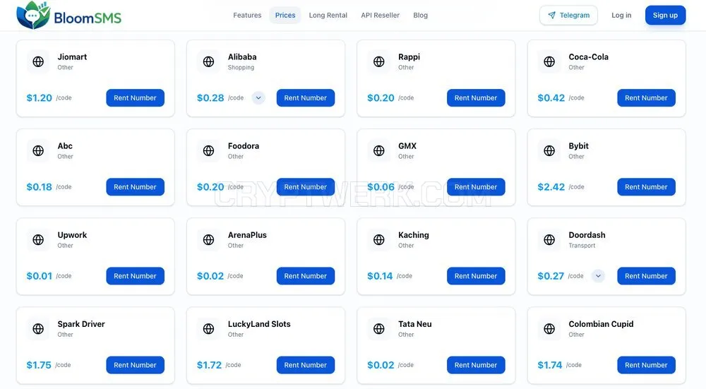This screenshot has width=706, height=389.
Task: Click the Log in link
Action: pyautogui.click(x=621, y=16)
